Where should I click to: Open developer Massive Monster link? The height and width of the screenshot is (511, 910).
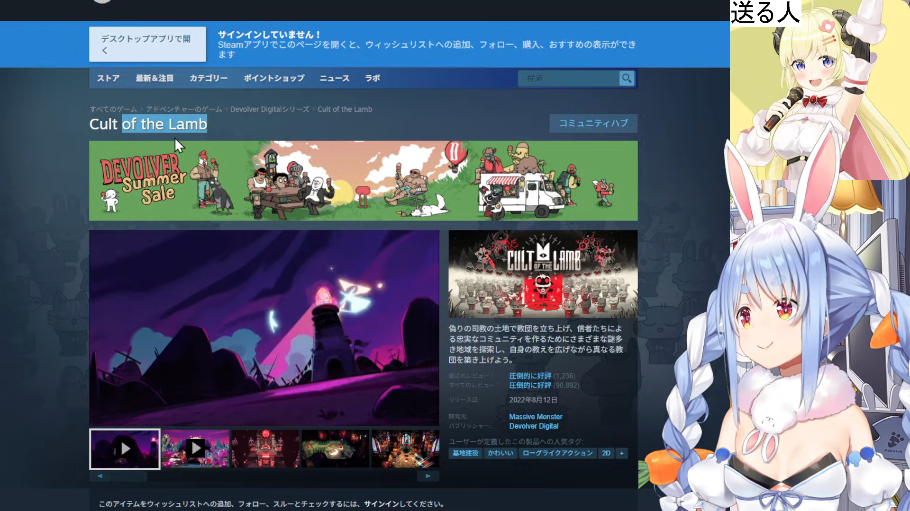tap(536, 417)
